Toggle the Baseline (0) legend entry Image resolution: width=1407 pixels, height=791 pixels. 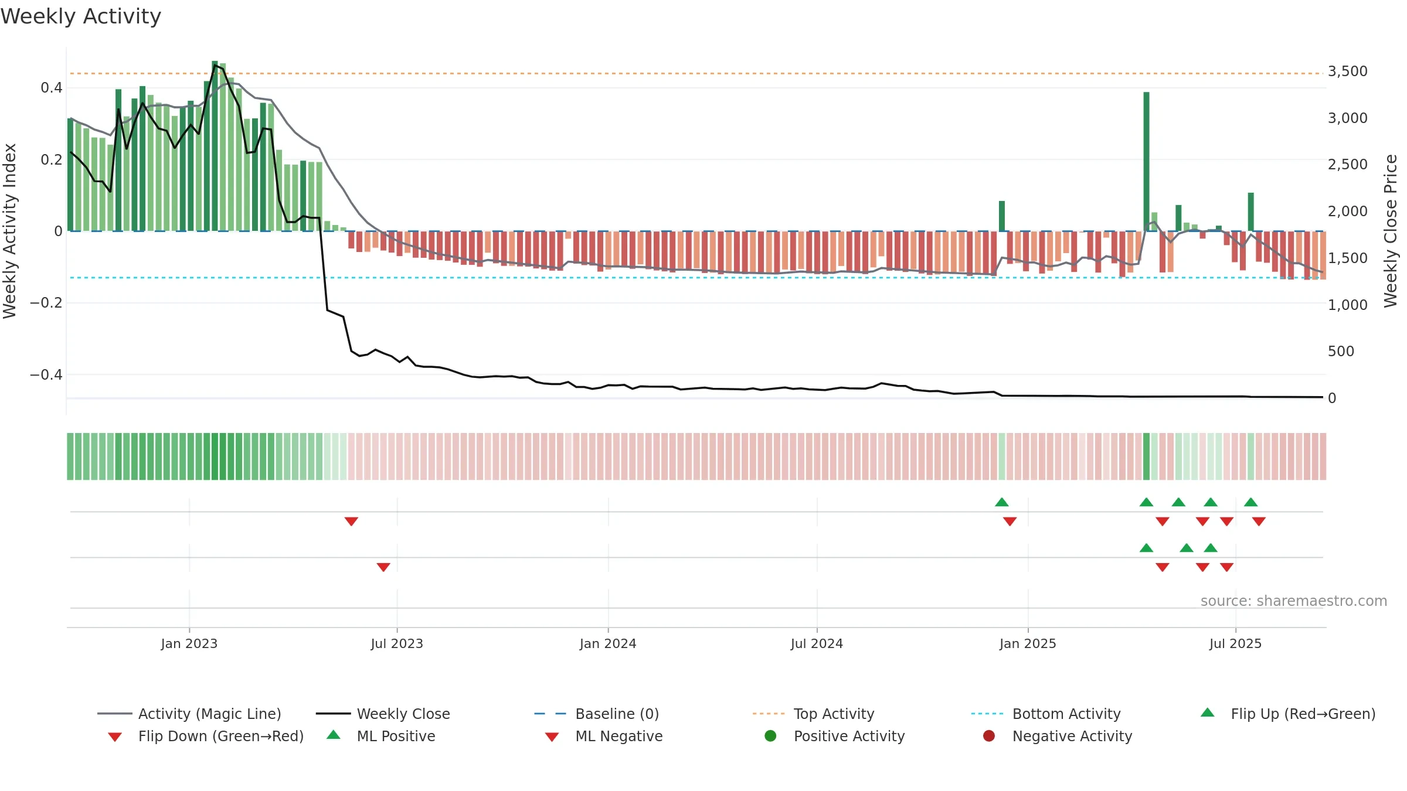pyautogui.click(x=597, y=714)
